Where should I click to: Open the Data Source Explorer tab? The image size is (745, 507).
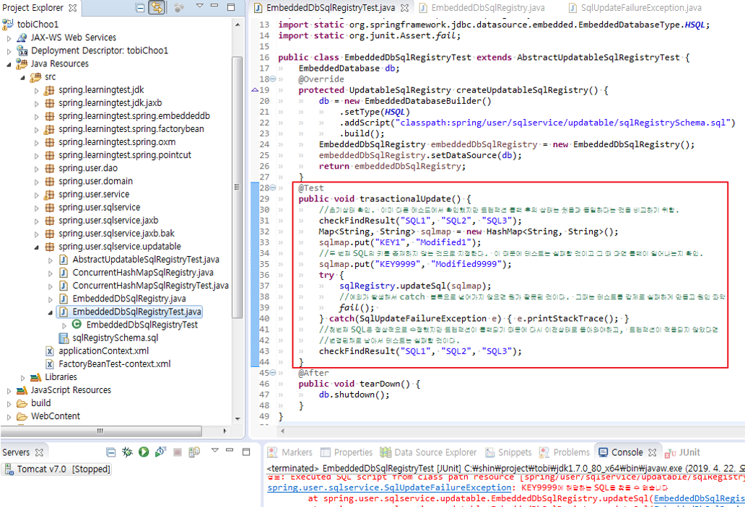pyautogui.click(x=428, y=452)
